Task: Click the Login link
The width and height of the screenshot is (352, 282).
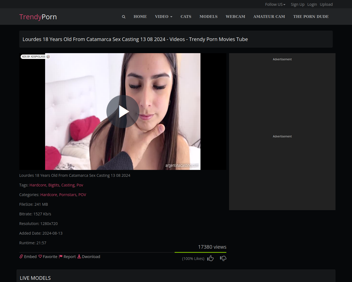Action: (312, 4)
